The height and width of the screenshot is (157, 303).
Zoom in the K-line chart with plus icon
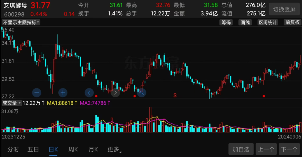(x=63, y=93)
